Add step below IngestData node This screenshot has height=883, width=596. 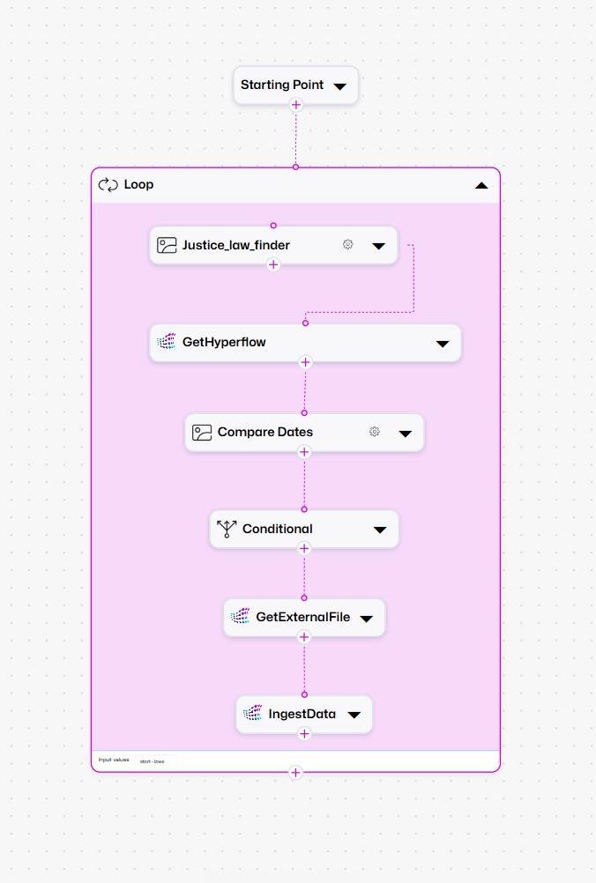(x=304, y=733)
